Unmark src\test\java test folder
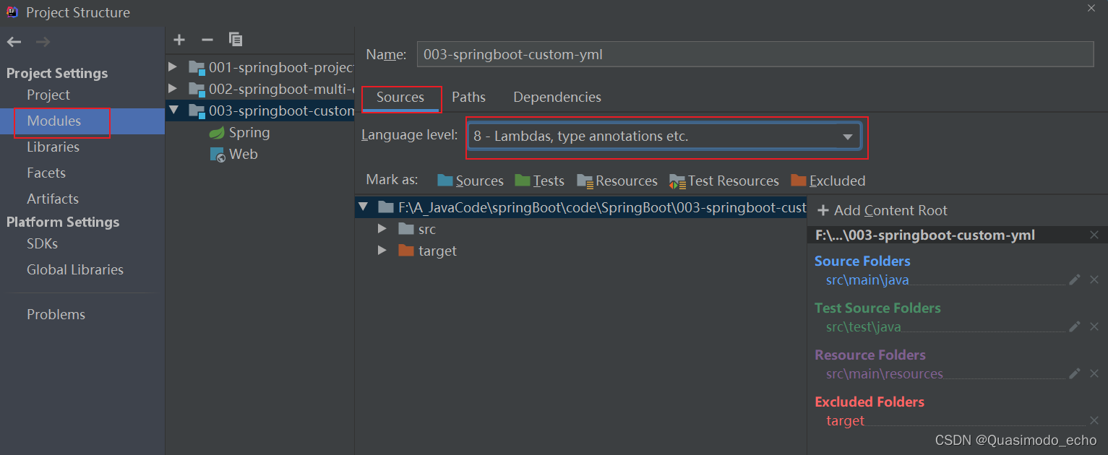Screen dimensions: 1108x455 (1094, 326)
